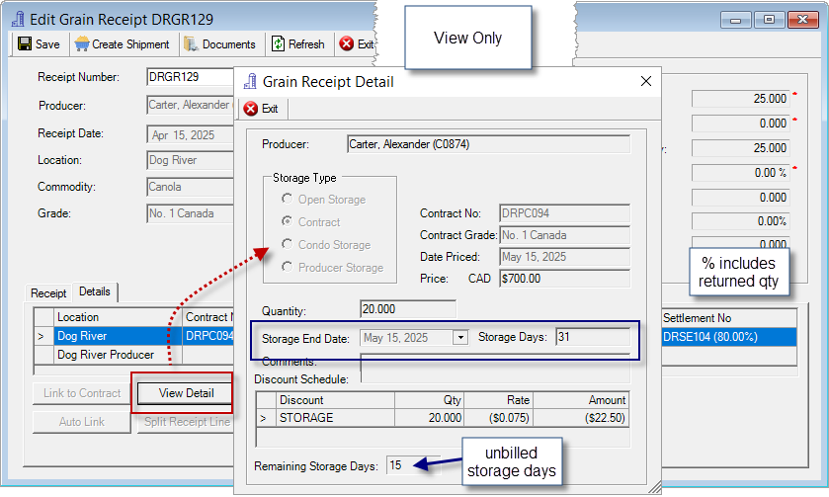Maximize the Edit Grain Receipt window
The image size is (829, 497).
coord(770,20)
